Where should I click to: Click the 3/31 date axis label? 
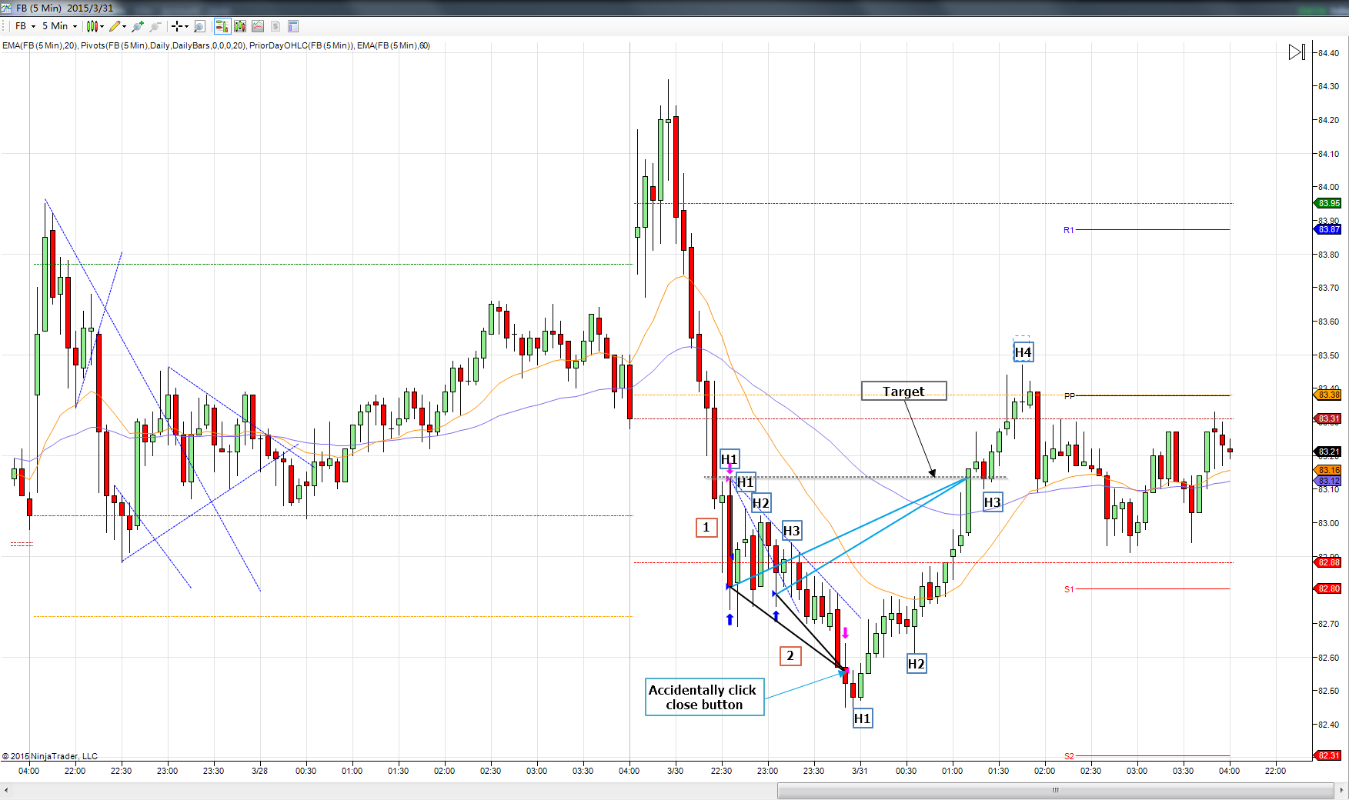(860, 771)
